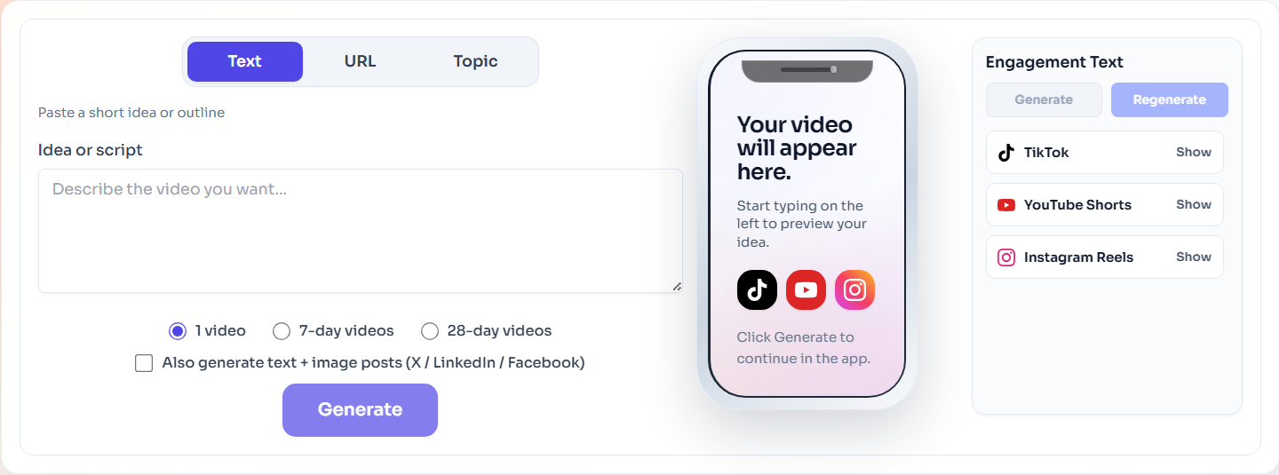Click the TikTok logo in Engagement Text
Viewport: 1279px width, 475px height.
(x=1006, y=153)
